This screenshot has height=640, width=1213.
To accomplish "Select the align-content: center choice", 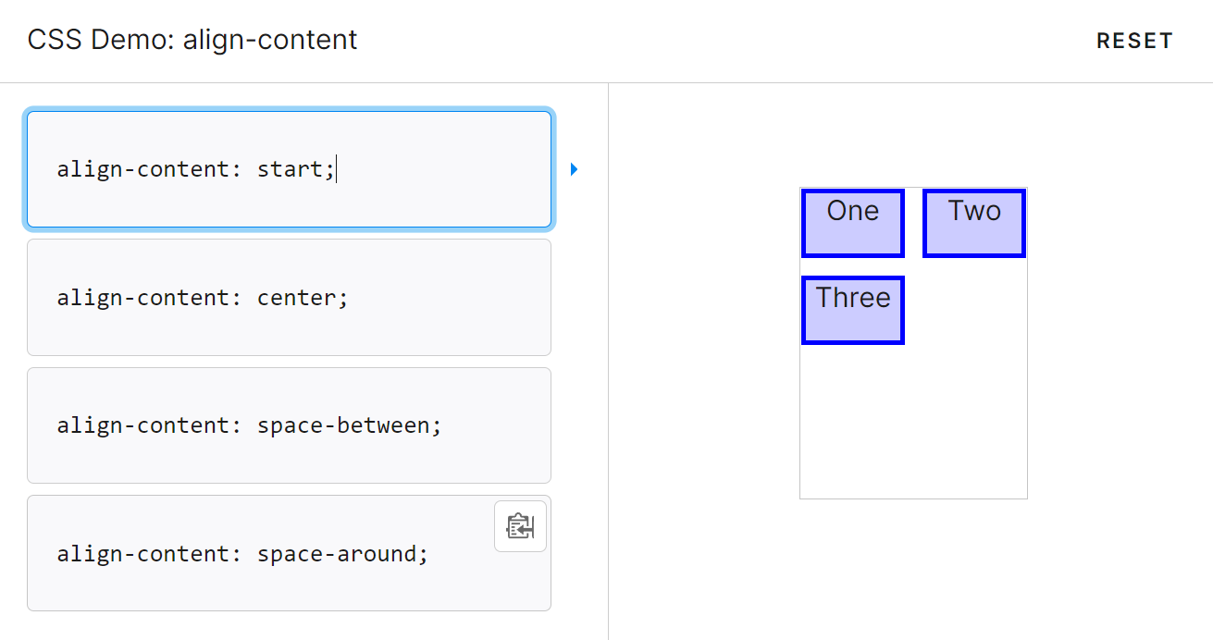I will click(x=289, y=297).
